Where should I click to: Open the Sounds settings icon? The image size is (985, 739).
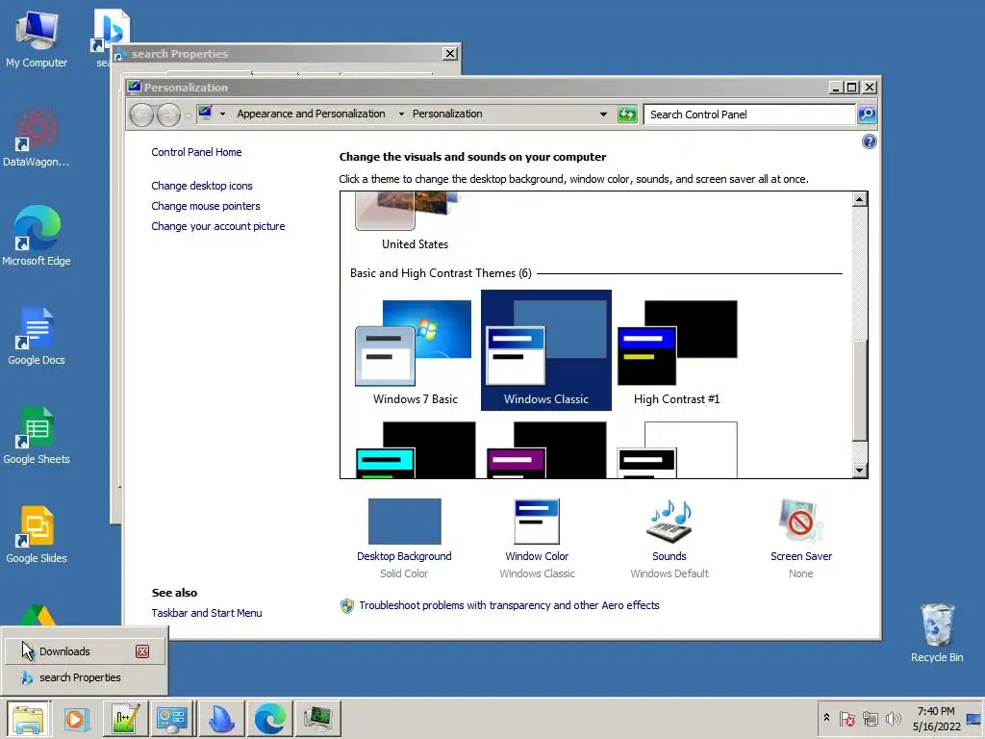point(669,521)
